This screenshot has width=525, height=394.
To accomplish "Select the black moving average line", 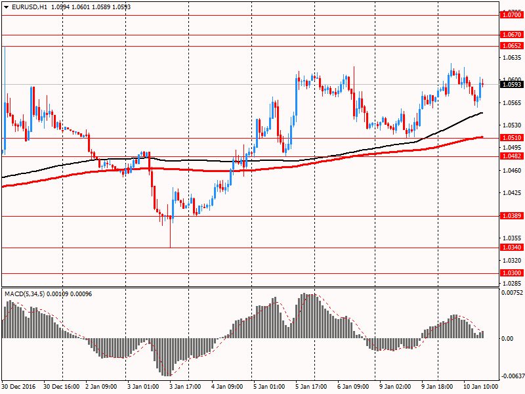I will coord(197,160).
